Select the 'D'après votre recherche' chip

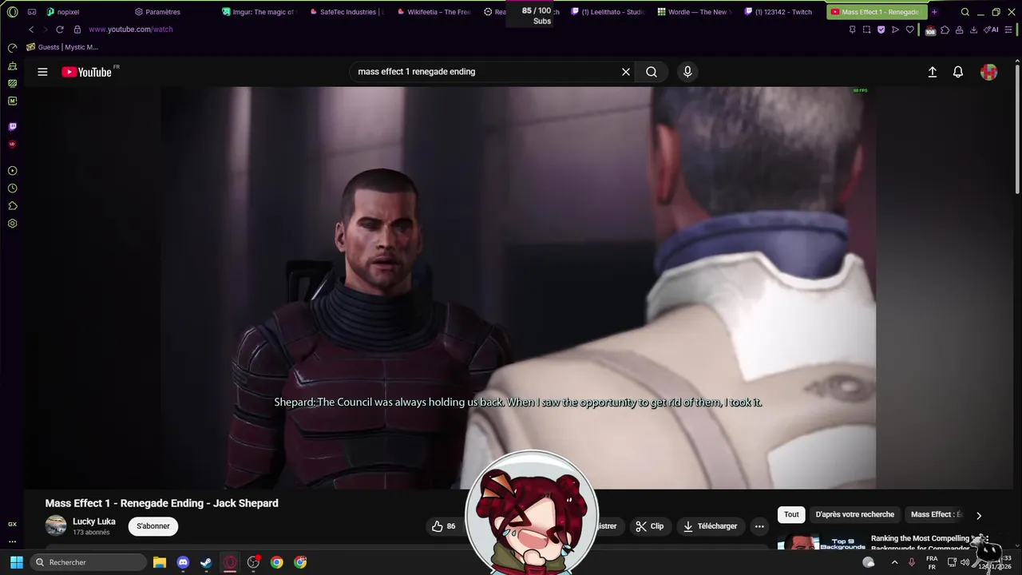coord(855,514)
